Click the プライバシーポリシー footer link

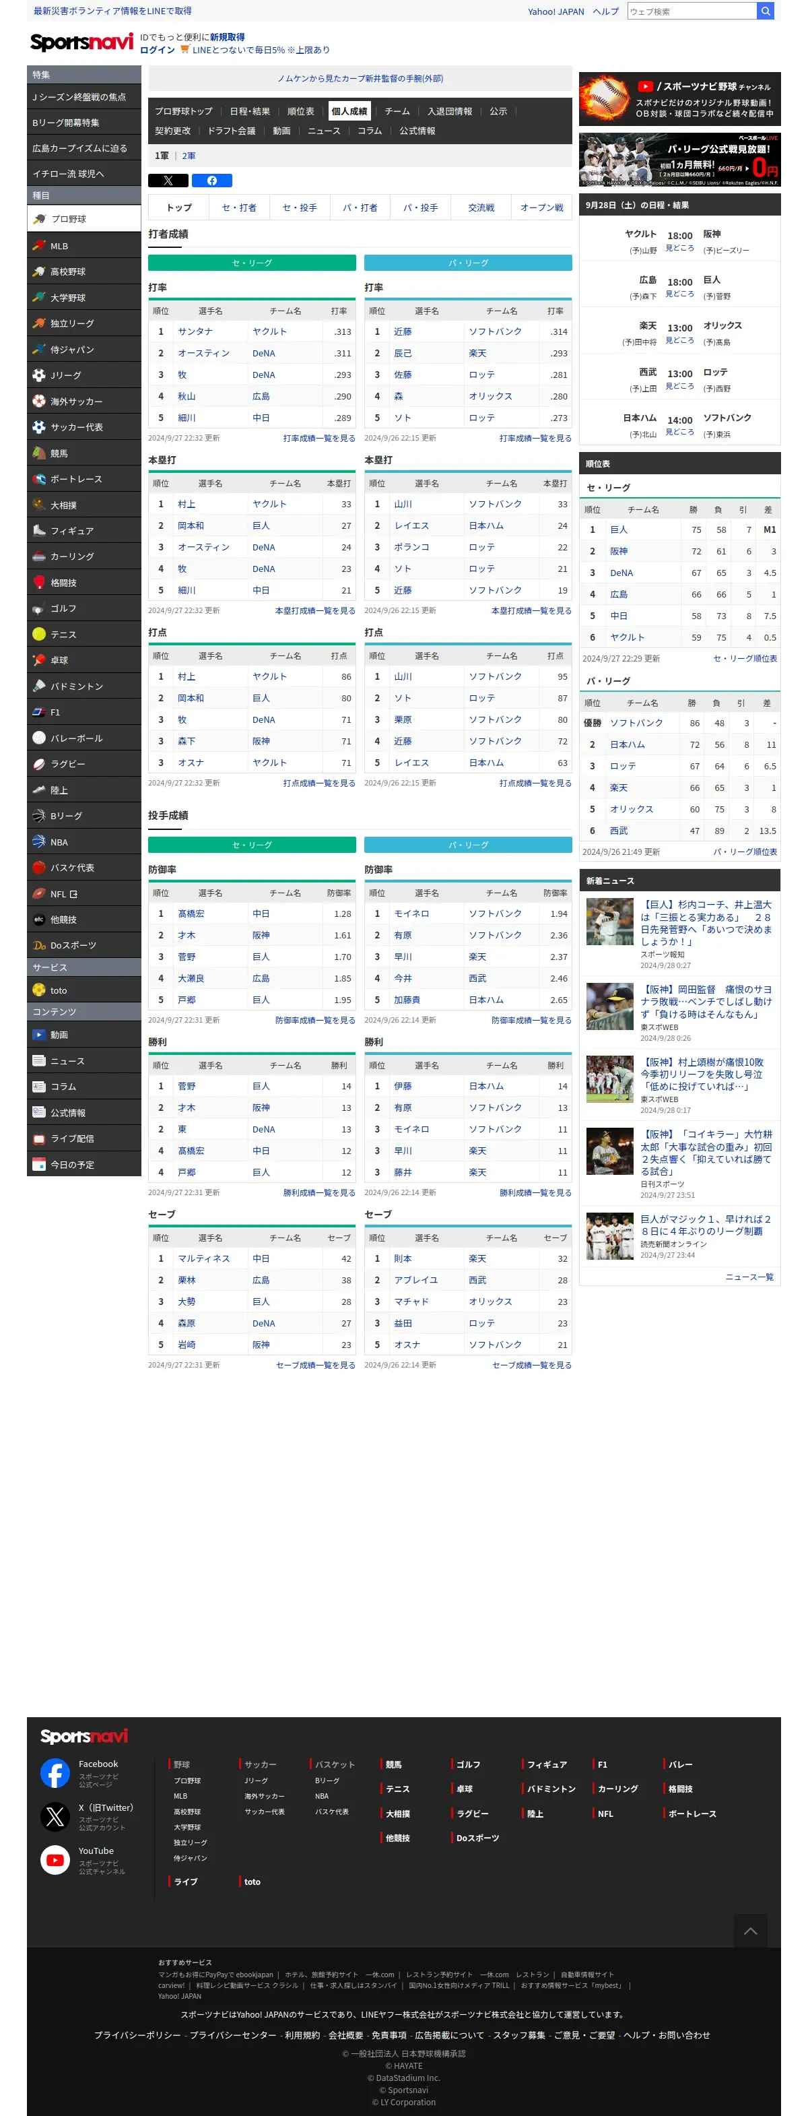pyautogui.click(x=137, y=2036)
